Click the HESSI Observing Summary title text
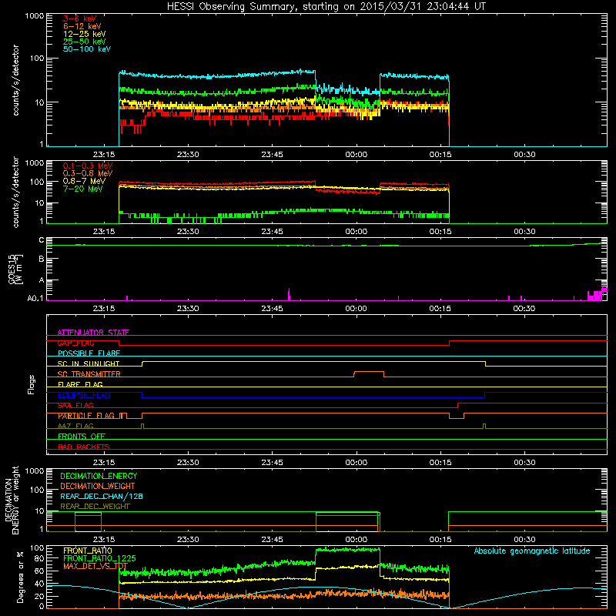 [326, 6]
